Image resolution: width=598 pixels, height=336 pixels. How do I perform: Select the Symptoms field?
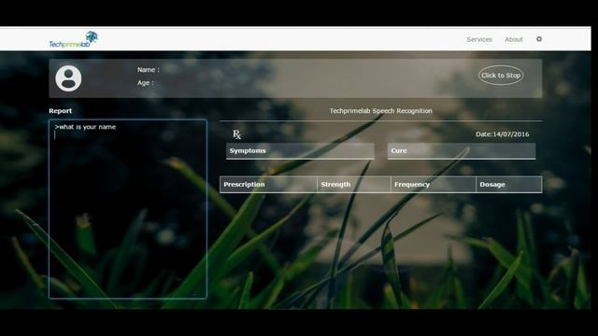tap(300, 151)
